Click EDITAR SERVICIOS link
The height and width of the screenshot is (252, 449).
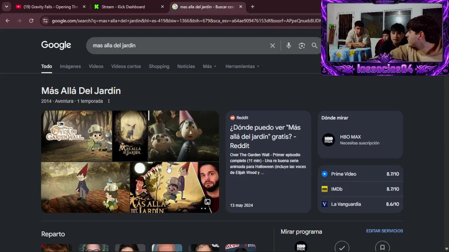click(384, 231)
